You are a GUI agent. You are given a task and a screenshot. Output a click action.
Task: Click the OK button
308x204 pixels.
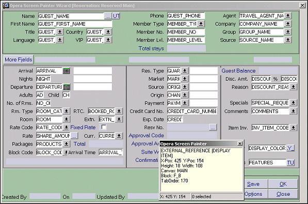(283, 184)
